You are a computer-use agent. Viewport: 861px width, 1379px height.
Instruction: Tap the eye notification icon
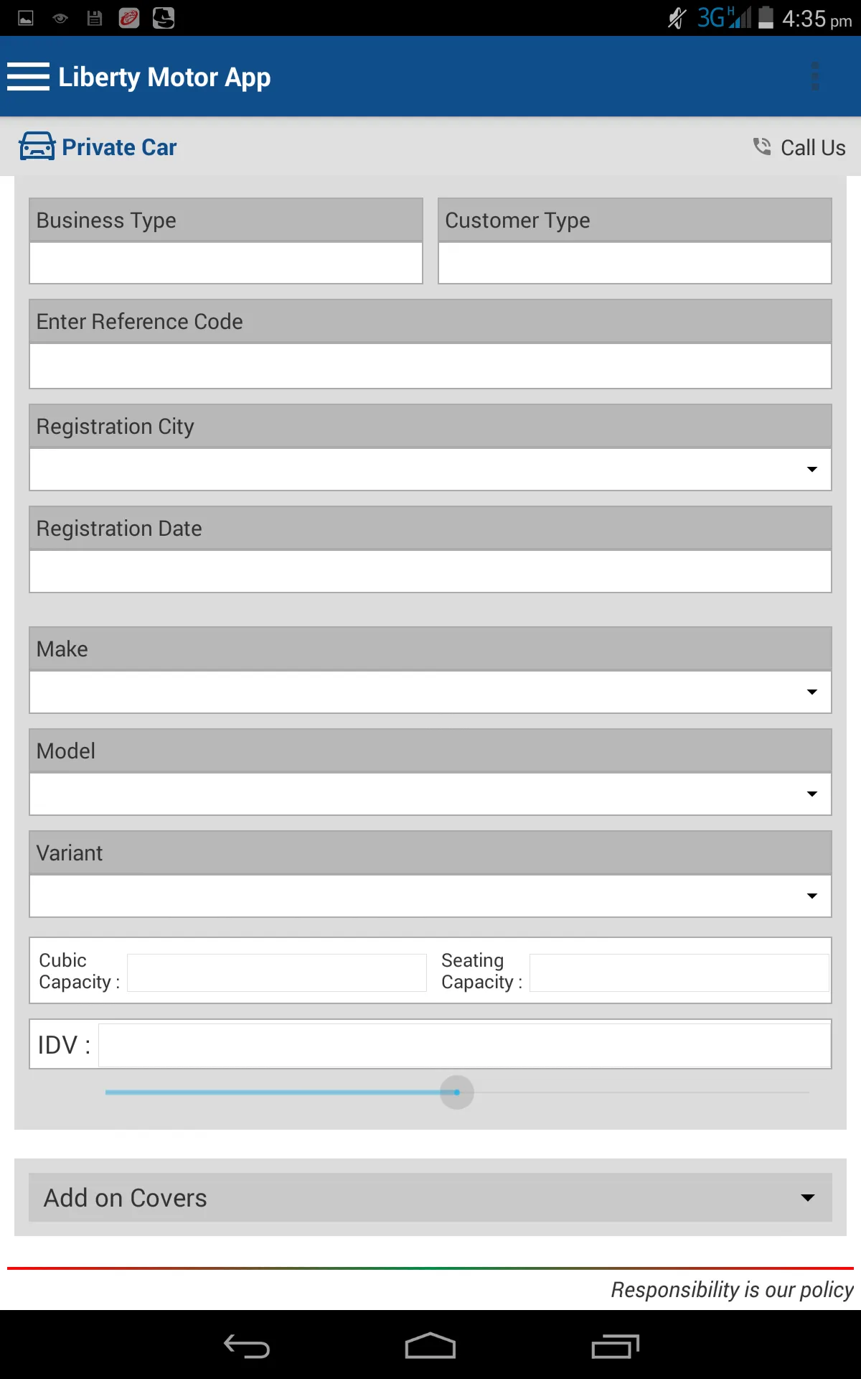(x=60, y=19)
